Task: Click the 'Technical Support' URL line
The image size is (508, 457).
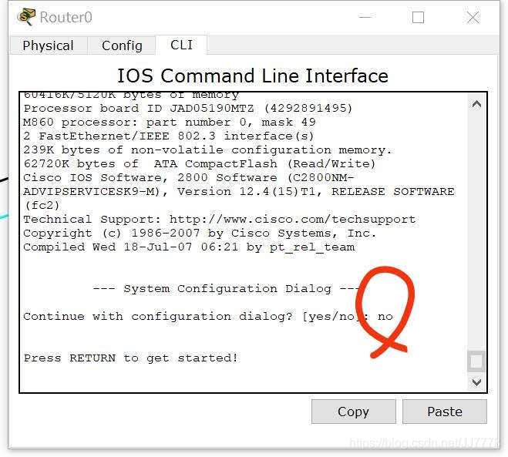Action: [220, 220]
